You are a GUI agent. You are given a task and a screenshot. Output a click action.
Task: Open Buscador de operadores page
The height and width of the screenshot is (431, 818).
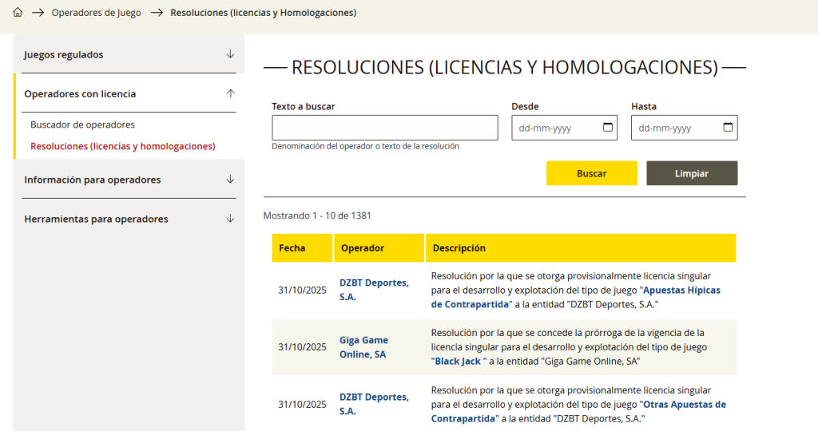82,125
